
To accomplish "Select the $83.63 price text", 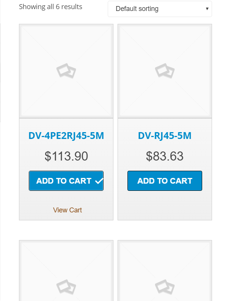I will pyautogui.click(x=165, y=156).
